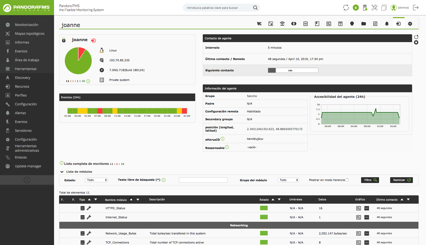Click refresh icon beside Contacto de agente
Screen dimensions: 426x245
[x=416, y=37]
